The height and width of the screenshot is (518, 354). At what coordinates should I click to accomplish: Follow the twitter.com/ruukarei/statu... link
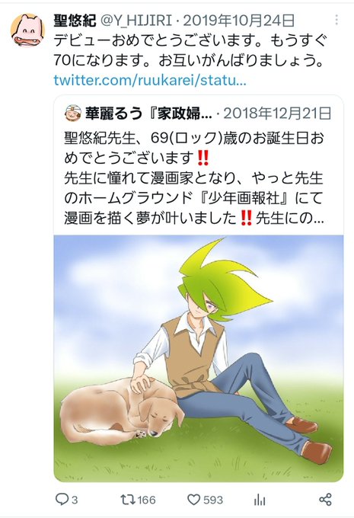(150, 80)
